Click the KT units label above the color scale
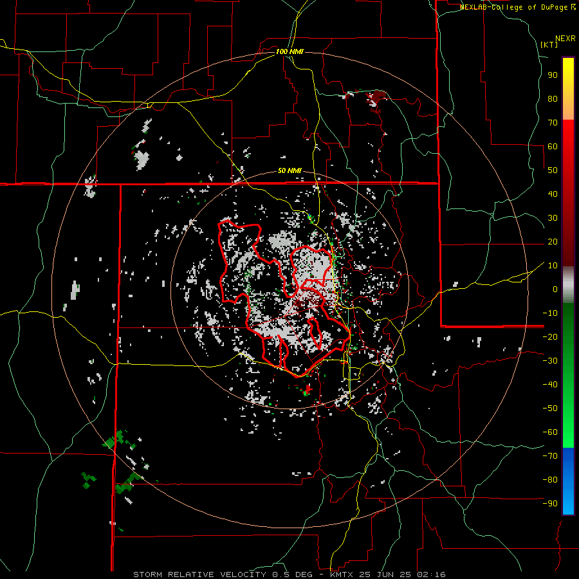The image size is (579, 579). (549, 44)
